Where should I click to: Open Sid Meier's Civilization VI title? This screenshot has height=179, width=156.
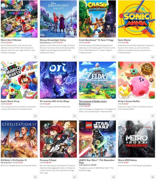pos(14,160)
